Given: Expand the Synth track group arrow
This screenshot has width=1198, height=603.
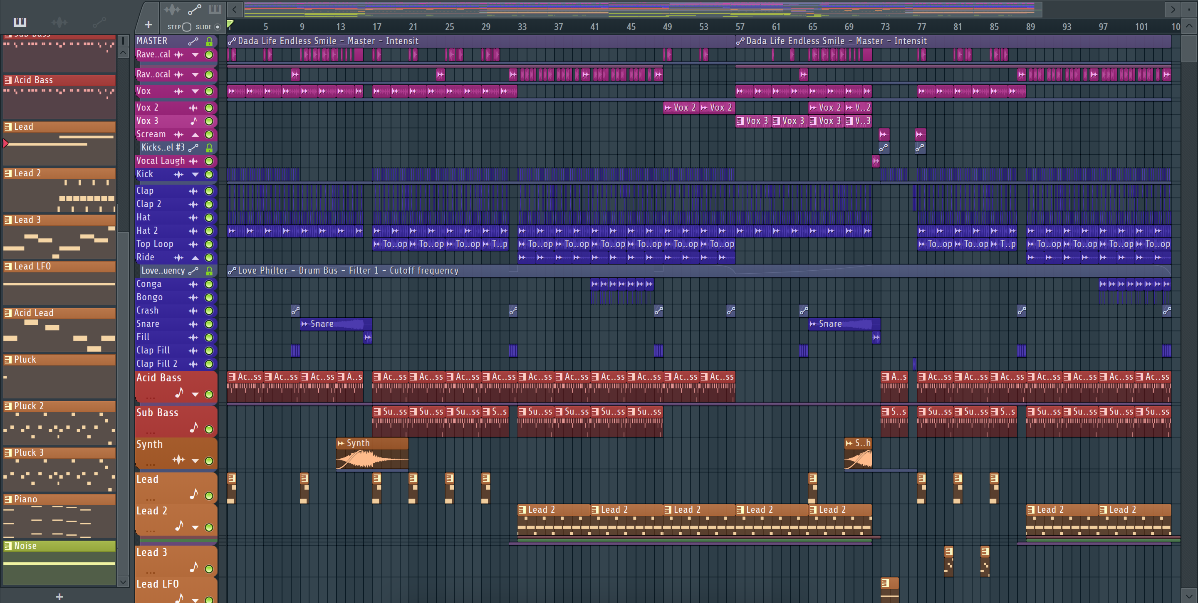Looking at the screenshot, I should pyautogui.click(x=196, y=461).
